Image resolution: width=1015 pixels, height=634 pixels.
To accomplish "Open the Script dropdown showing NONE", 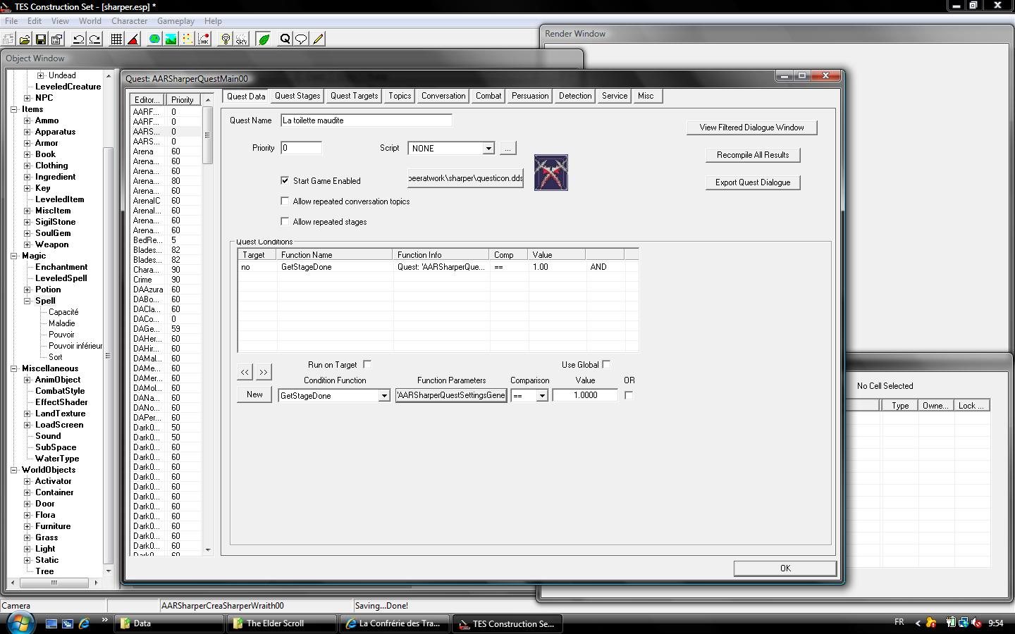I will tap(488, 149).
